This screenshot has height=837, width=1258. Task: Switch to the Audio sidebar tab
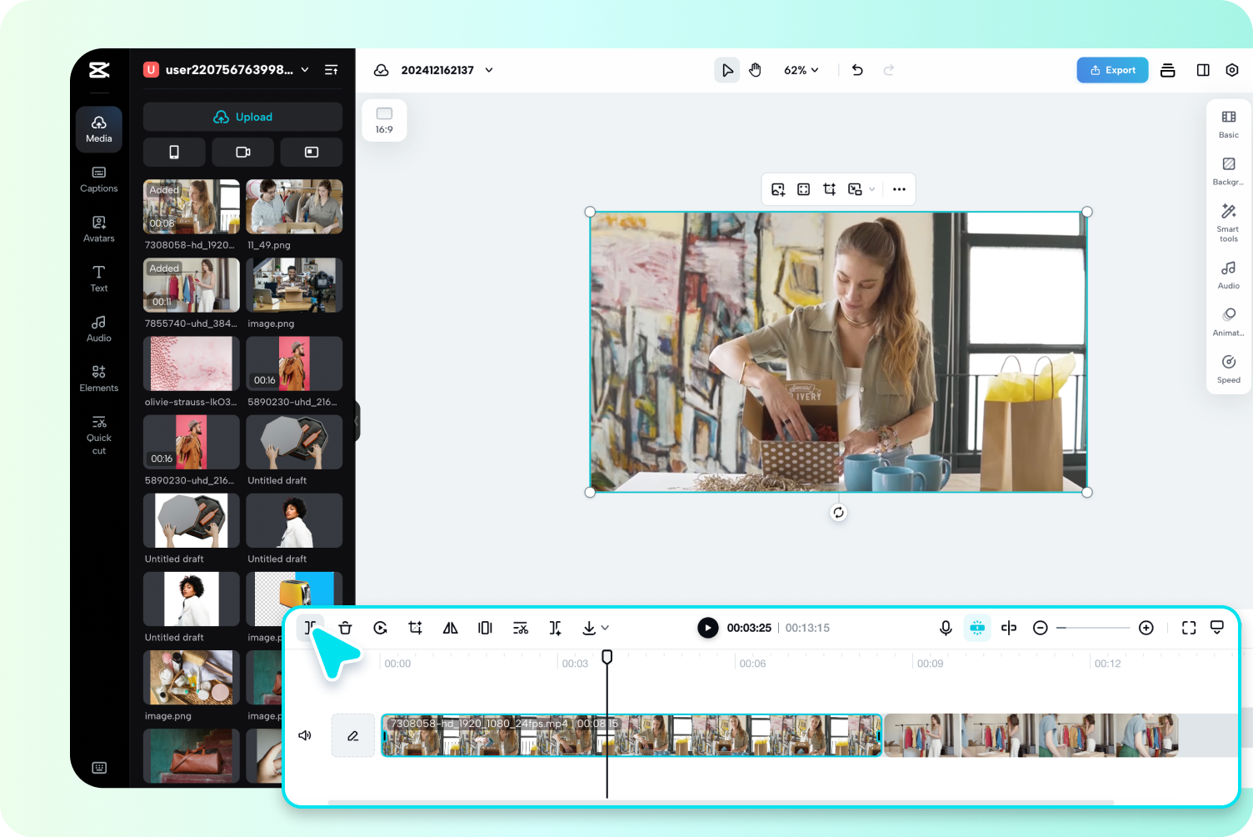[x=98, y=328]
